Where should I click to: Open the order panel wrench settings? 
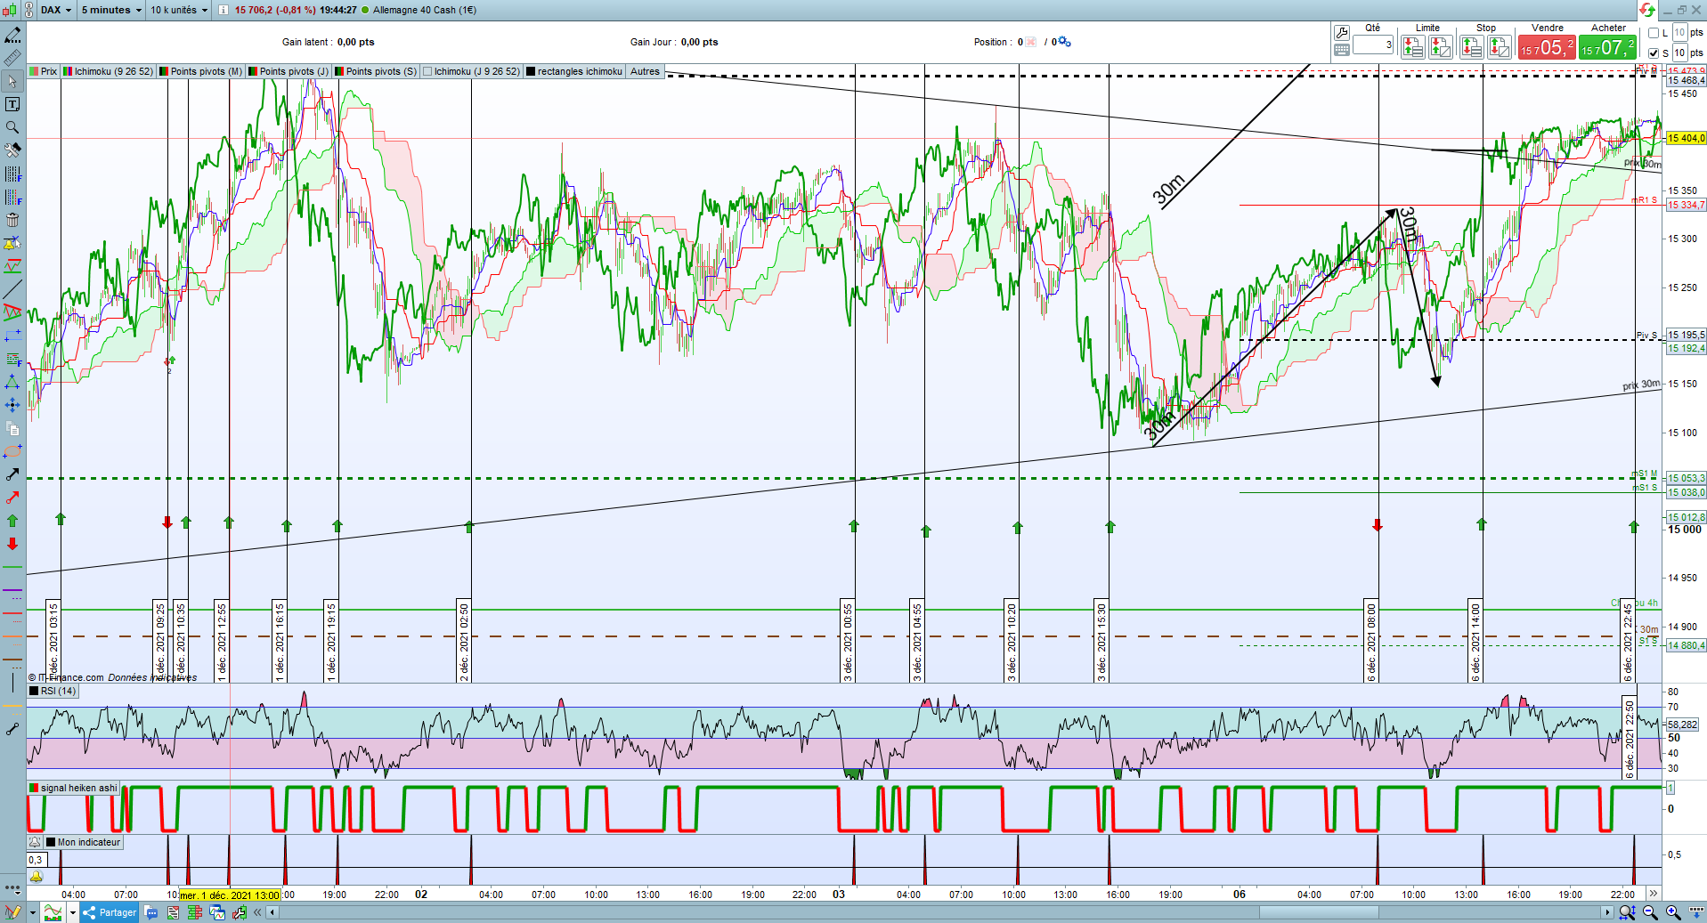tap(1342, 33)
